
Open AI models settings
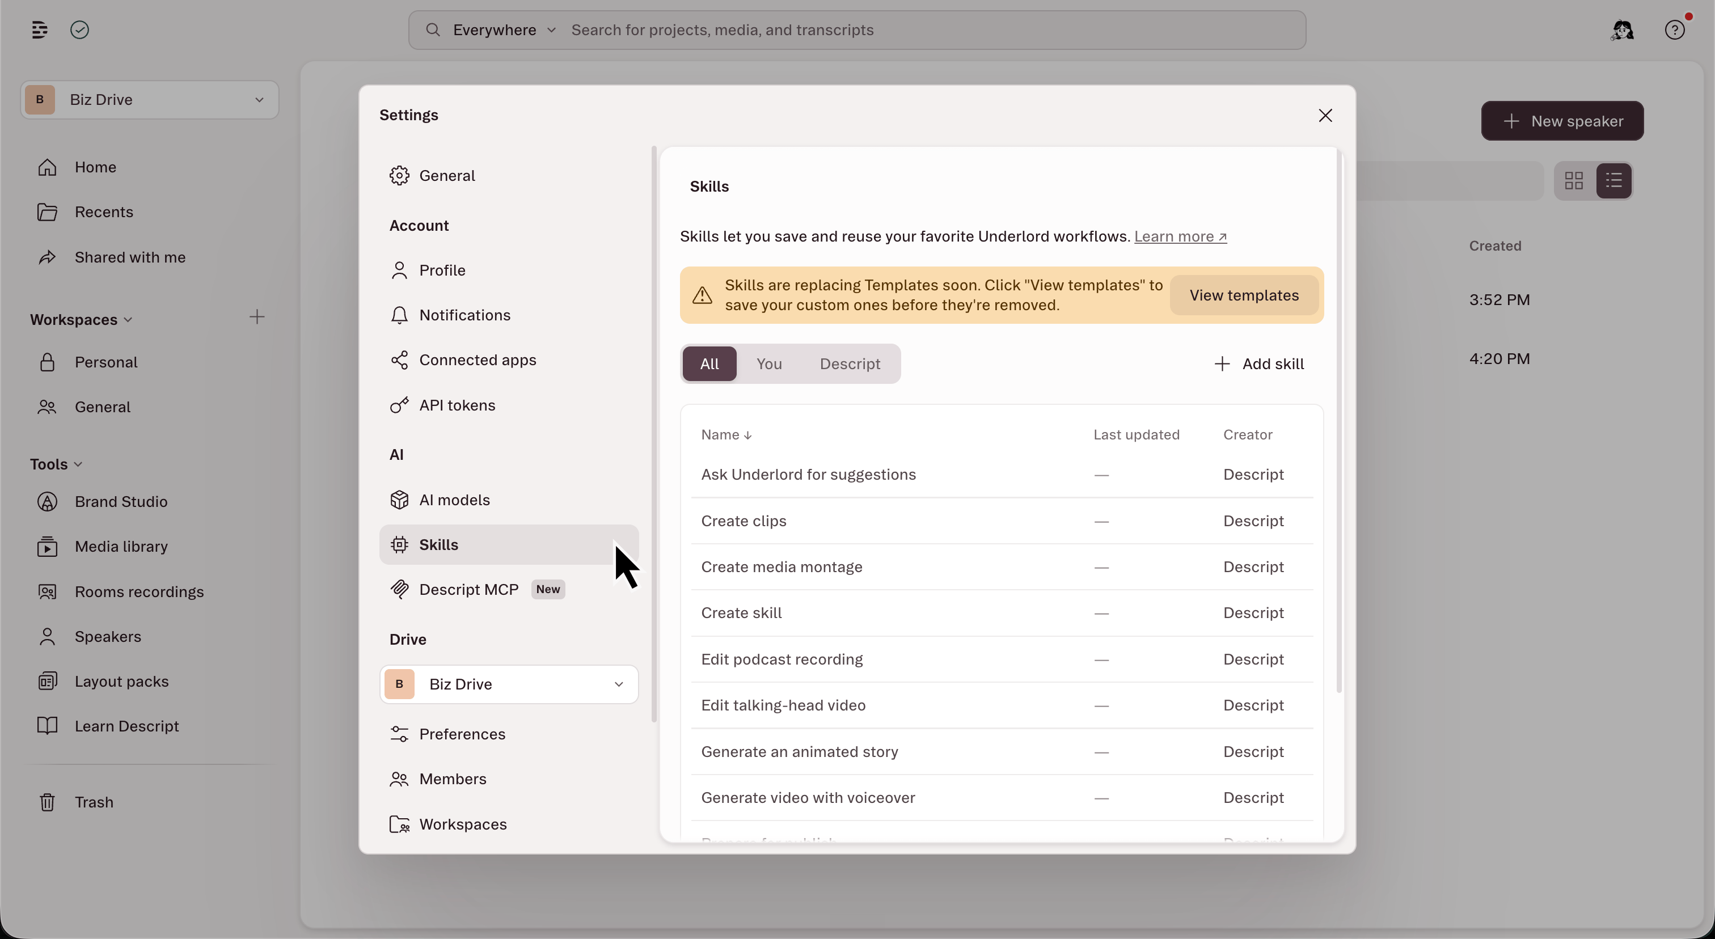click(x=509, y=500)
